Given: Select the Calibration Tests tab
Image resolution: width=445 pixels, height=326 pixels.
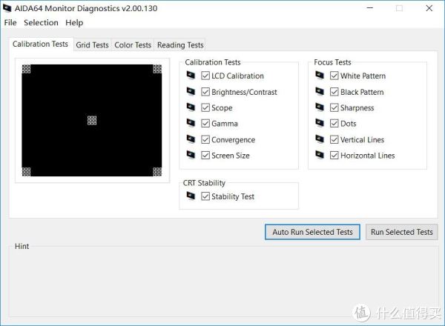Looking at the screenshot, I should 41,44.
